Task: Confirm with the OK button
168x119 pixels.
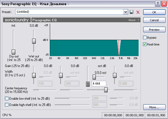Action: click(x=154, y=12)
